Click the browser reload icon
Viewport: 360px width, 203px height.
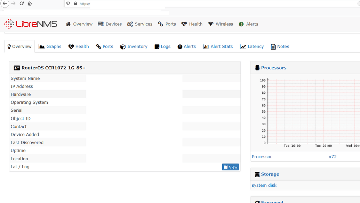click(x=22, y=3)
